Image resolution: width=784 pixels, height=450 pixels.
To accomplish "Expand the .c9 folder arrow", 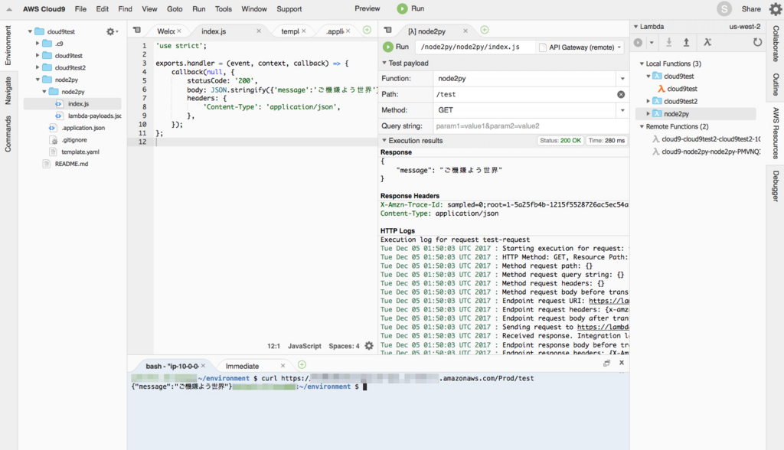I will [x=38, y=44].
